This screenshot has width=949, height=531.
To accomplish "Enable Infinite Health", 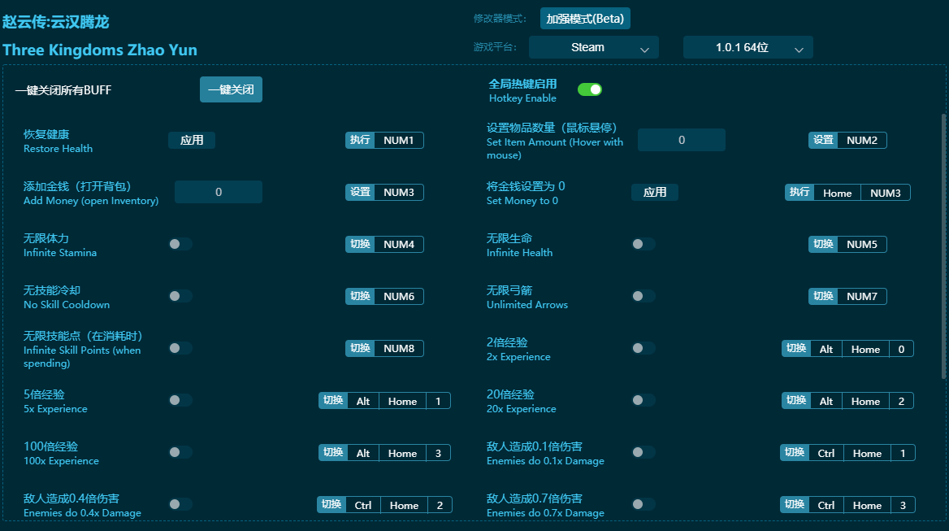I will pos(643,244).
